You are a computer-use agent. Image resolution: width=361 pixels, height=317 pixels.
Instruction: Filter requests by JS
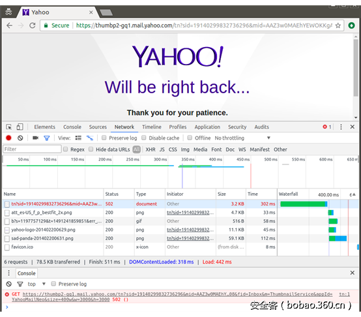(162, 149)
